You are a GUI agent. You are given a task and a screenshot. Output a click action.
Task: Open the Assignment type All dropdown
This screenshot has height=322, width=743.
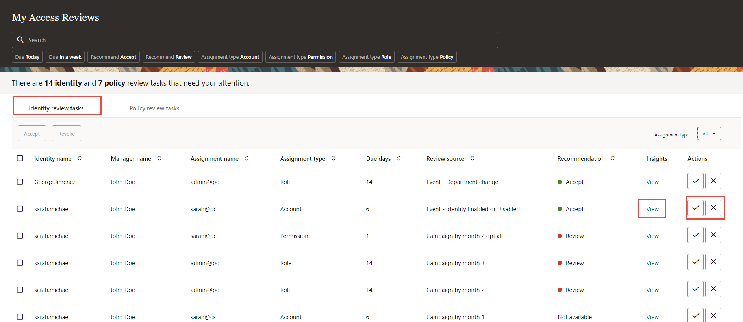[x=709, y=134]
